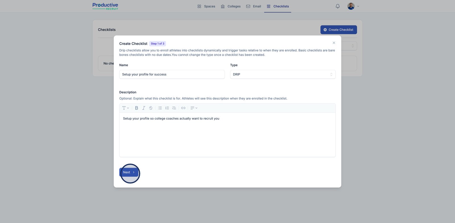This screenshot has width=455, height=223.
Task: Apply italic formatting to description
Action: 144,108
